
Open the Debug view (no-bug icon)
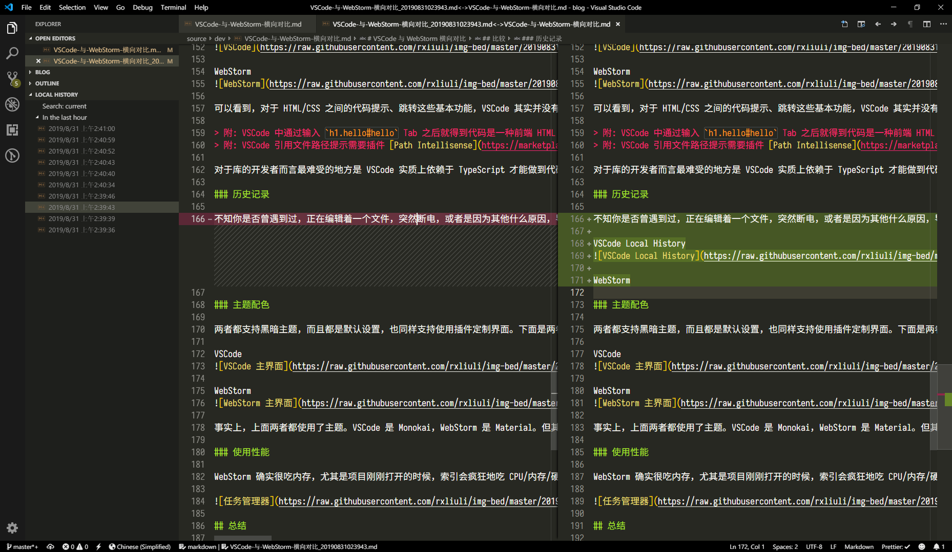12,104
